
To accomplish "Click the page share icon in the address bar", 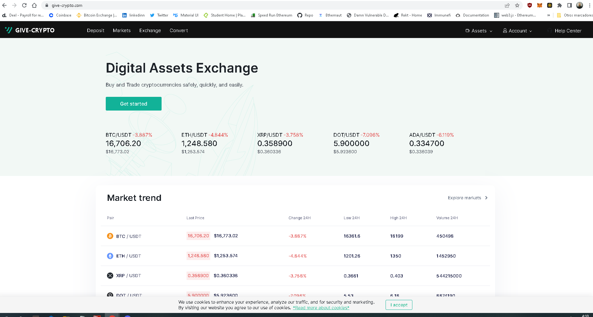I will (x=507, y=5).
